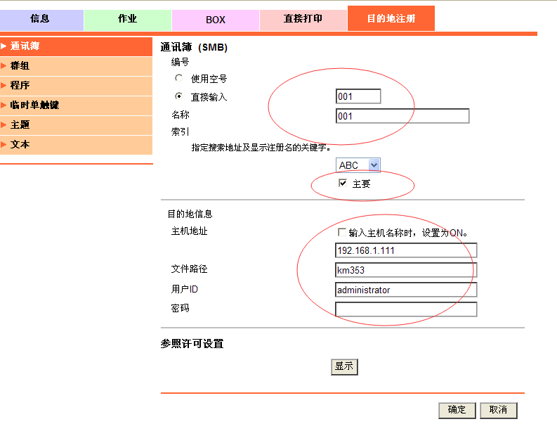
Task: Enable the 输入主机名称时 checkbox
Action: (342, 232)
